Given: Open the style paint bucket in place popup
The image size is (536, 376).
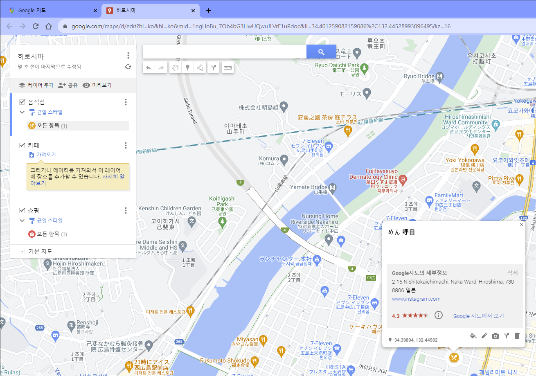Looking at the screenshot, I should (x=473, y=336).
